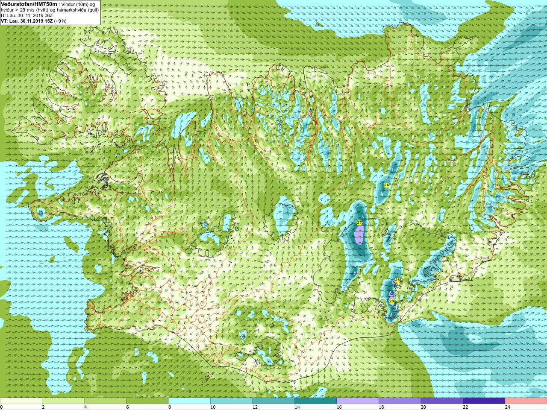Pick the 8–10 m/s pale cyan legend swatch
Viewport: 547px width, 410px height.
[189, 401]
